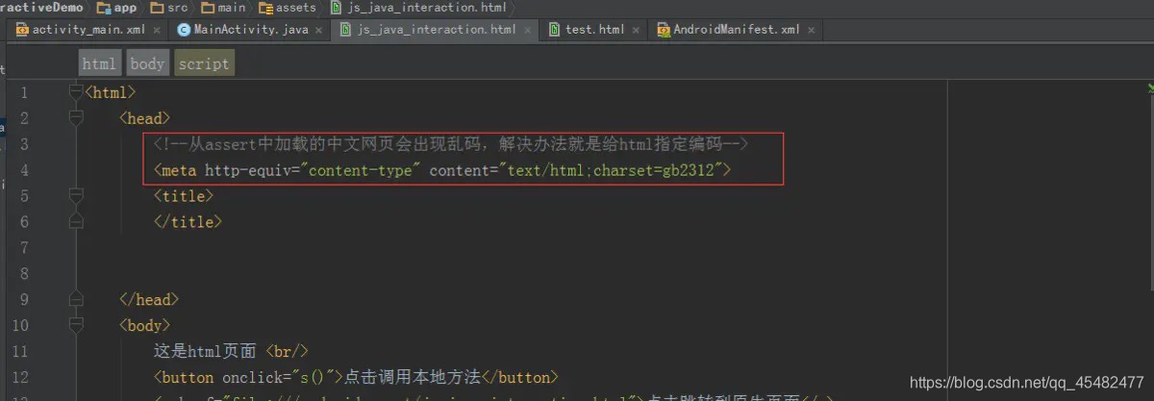The height and width of the screenshot is (401, 1154).
Task: Close the js_java_interaction.html tab
Action: (x=526, y=30)
